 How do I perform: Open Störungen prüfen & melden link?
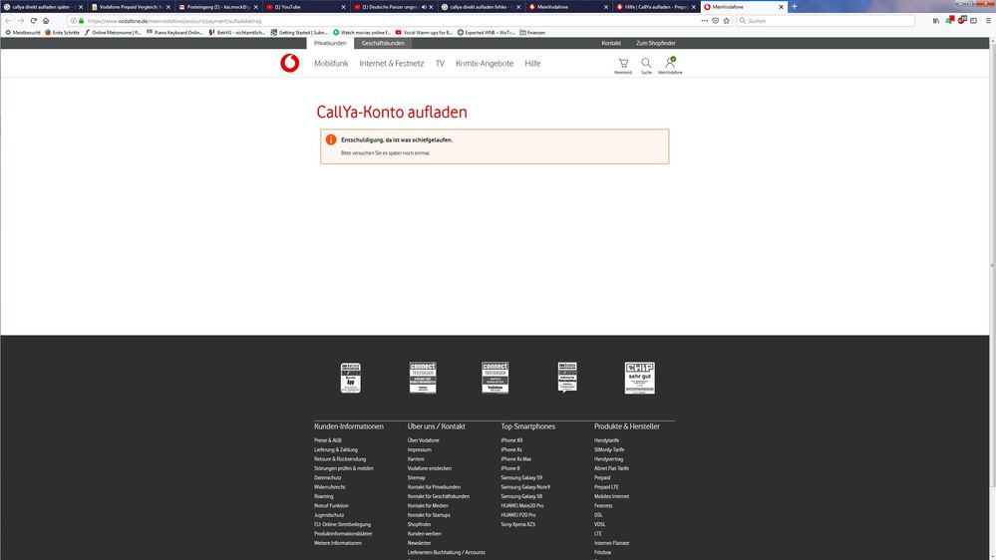[344, 468]
